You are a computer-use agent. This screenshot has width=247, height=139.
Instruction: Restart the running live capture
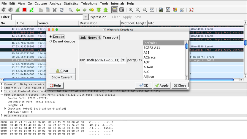coord(31,10)
